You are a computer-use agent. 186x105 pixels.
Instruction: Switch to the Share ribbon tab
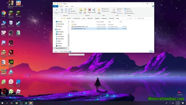tap(67, 6)
